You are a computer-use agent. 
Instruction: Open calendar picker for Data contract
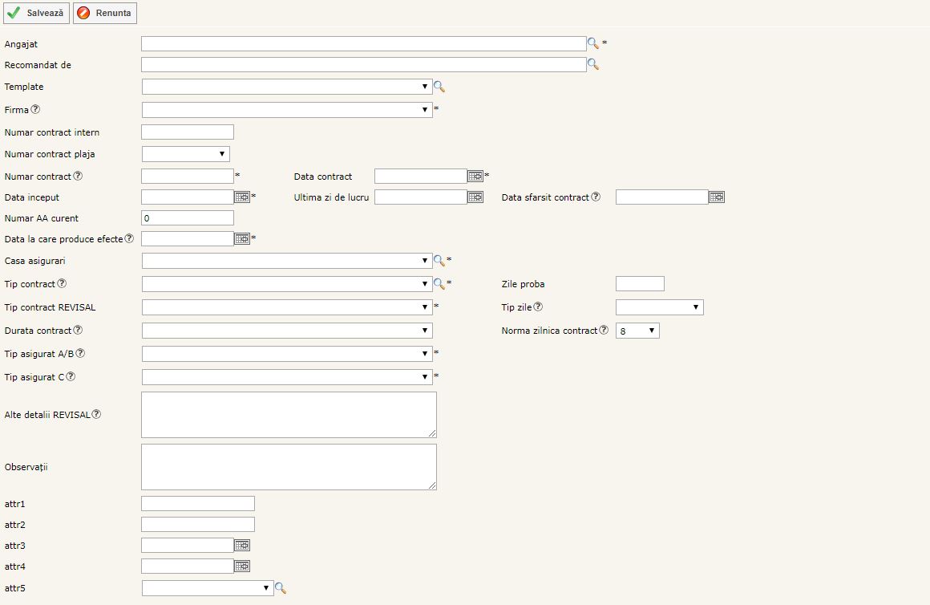[475, 177]
